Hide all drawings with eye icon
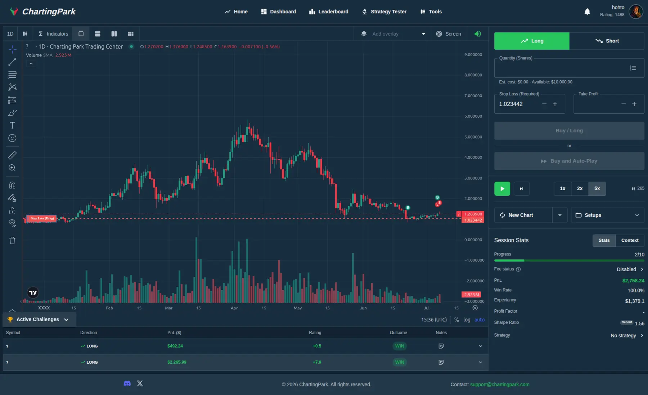Screen dimensions: 648x395 12,223
